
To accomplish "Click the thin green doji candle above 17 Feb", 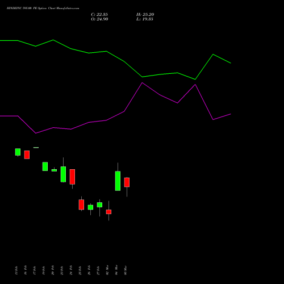I will (36, 148).
